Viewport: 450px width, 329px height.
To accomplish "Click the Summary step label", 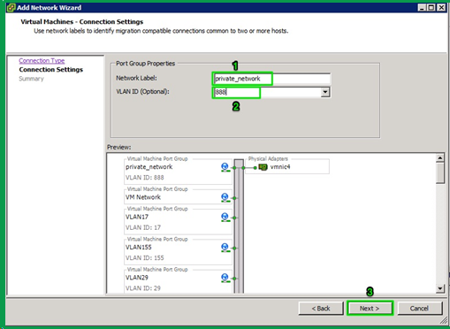I will click(31, 79).
